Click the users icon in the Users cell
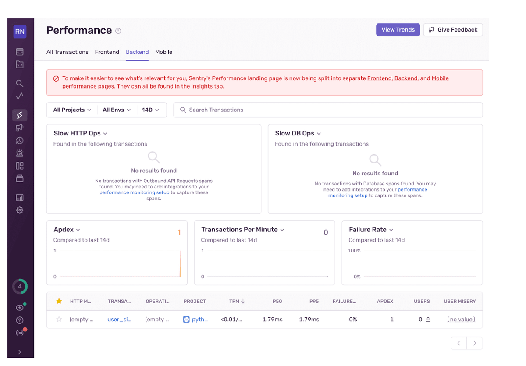The width and height of the screenshot is (526, 366). tap(428, 320)
